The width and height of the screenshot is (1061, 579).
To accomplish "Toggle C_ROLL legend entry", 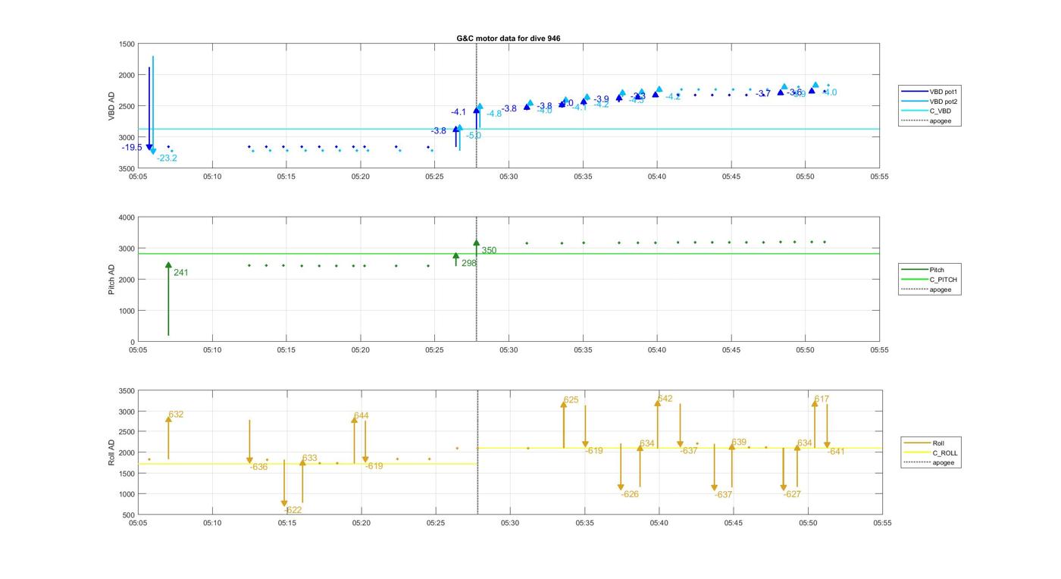I will (931, 453).
